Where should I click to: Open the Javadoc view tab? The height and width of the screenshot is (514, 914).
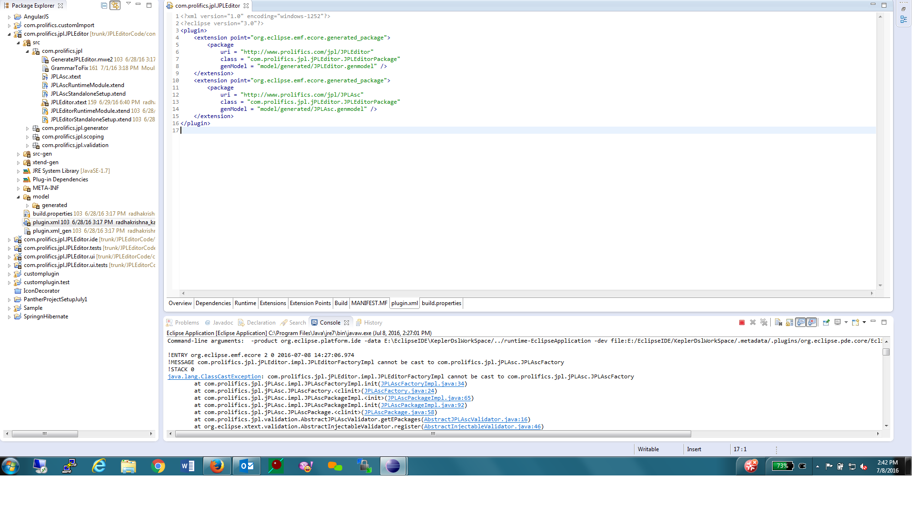click(219, 323)
